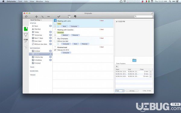Open the Window menu
181x113 pixels.
click(x=40, y=2)
